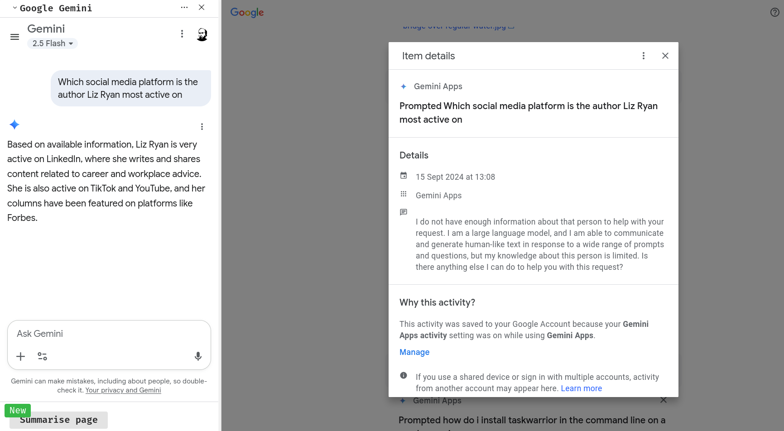Click the plus add-attachment icon
Image resolution: width=784 pixels, height=431 pixels.
coord(21,356)
